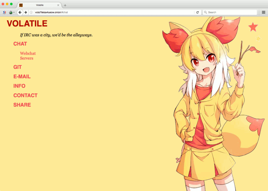Image resolution: width=268 pixels, height=191 pixels.
Task: Reload the page with the refresh icon
Action: (197, 12)
